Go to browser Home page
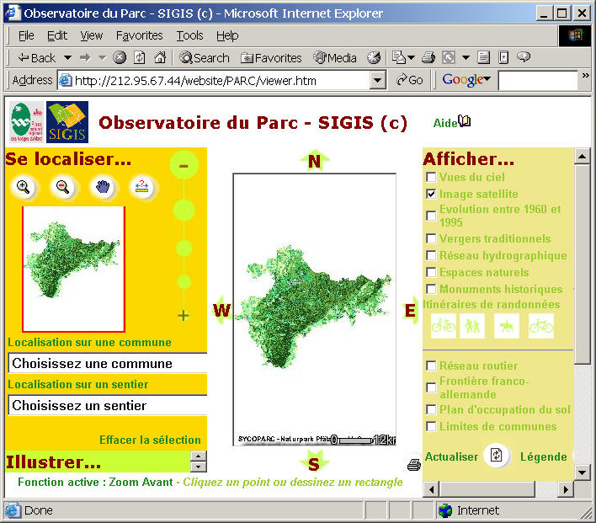The height and width of the screenshot is (523, 596). [160, 58]
